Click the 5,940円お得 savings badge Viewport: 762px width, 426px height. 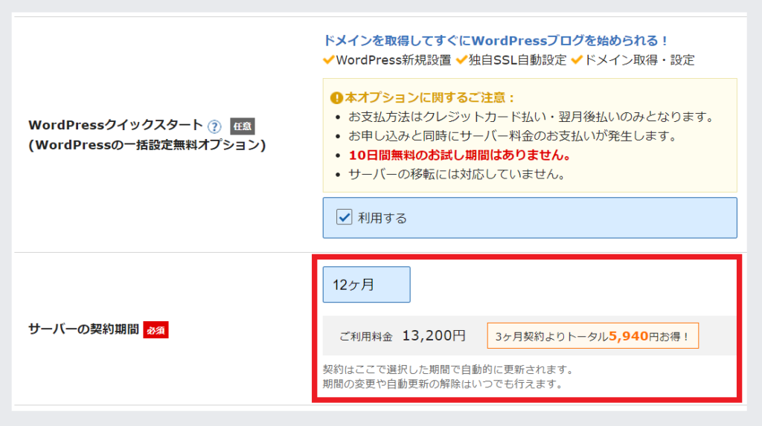[x=593, y=335]
